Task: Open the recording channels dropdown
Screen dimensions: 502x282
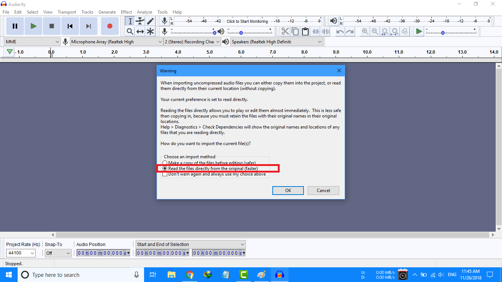Action: click(192, 42)
